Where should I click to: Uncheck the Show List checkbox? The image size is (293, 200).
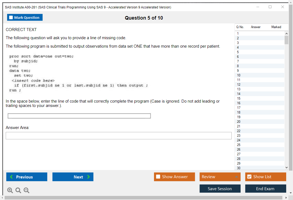point(249,177)
